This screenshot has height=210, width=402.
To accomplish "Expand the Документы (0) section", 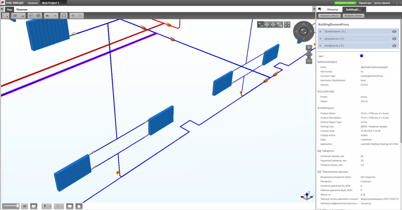I will coord(320,39).
